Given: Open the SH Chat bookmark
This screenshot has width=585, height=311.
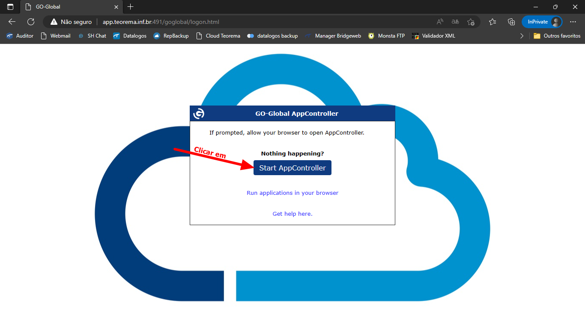Looking at the screenshot, I should (x=92, y=36).
